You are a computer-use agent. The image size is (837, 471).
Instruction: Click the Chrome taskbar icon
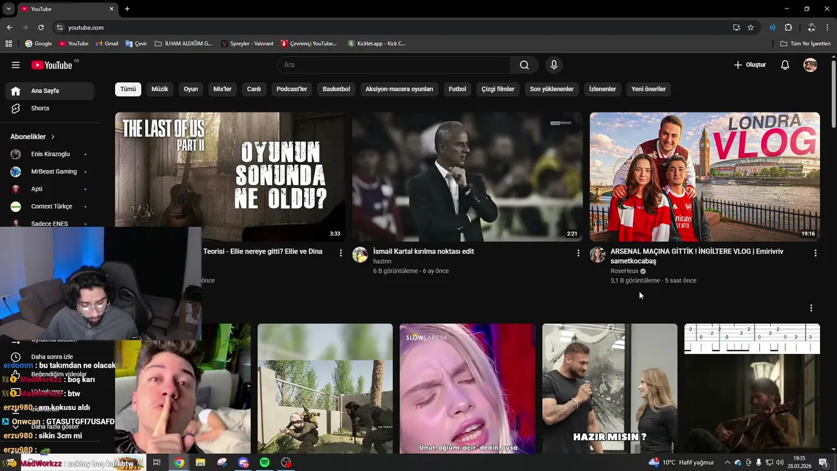coord(179,462)
